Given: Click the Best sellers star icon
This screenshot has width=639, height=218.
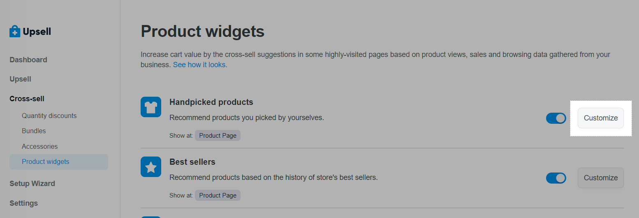Looking at the screenshot, I should [x=151, y=167].
